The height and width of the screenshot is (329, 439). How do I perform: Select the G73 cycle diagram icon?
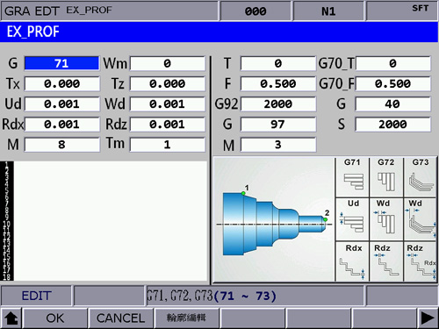[420, 177]
